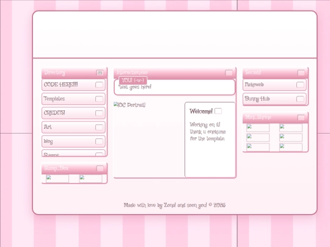330x247 pixels.
Task: Click the smiley icon in the Directory header
Action: click(100, 73)
